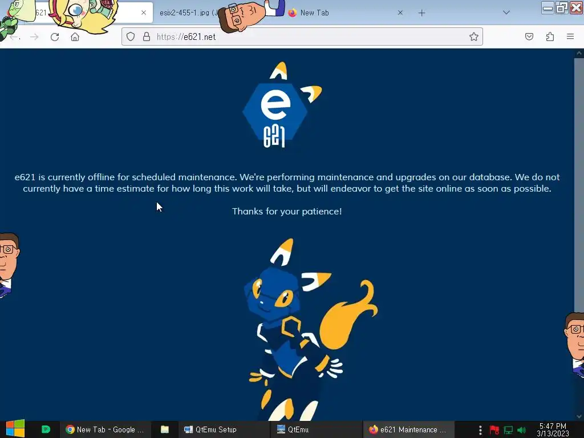Click the e621 hexagon logo

pyautogui.click(x=281, y=105)
